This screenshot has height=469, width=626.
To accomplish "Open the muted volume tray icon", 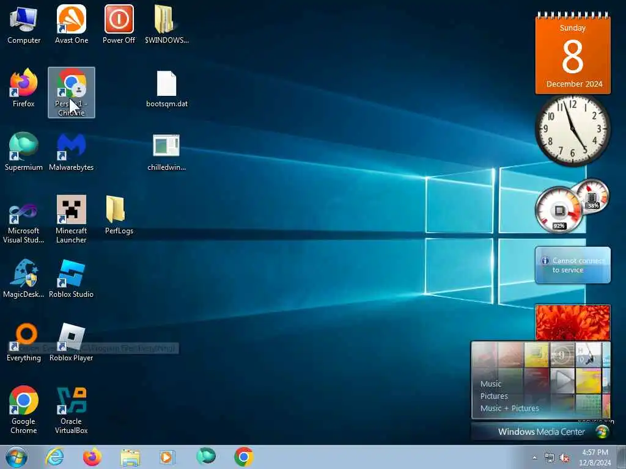I will tap(564, 458).
